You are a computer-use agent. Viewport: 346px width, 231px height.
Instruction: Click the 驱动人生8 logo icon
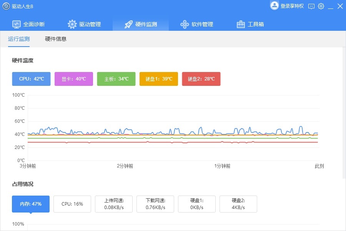tap(5, 6)
